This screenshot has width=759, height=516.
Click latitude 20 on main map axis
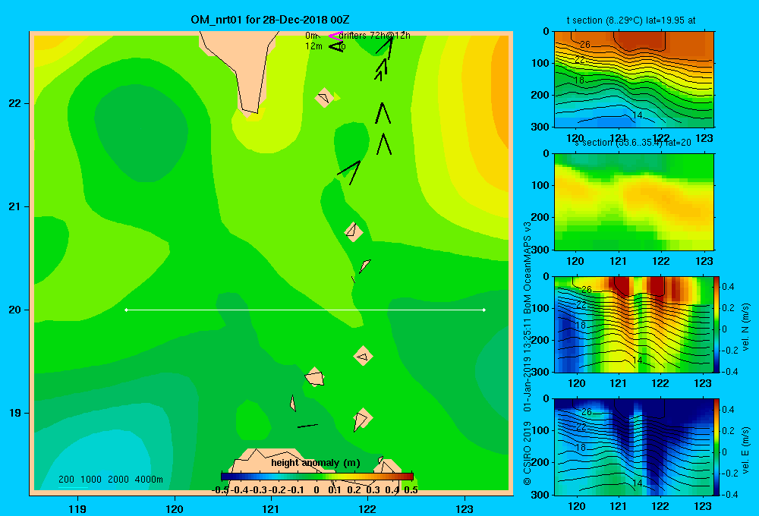[15, 310]
